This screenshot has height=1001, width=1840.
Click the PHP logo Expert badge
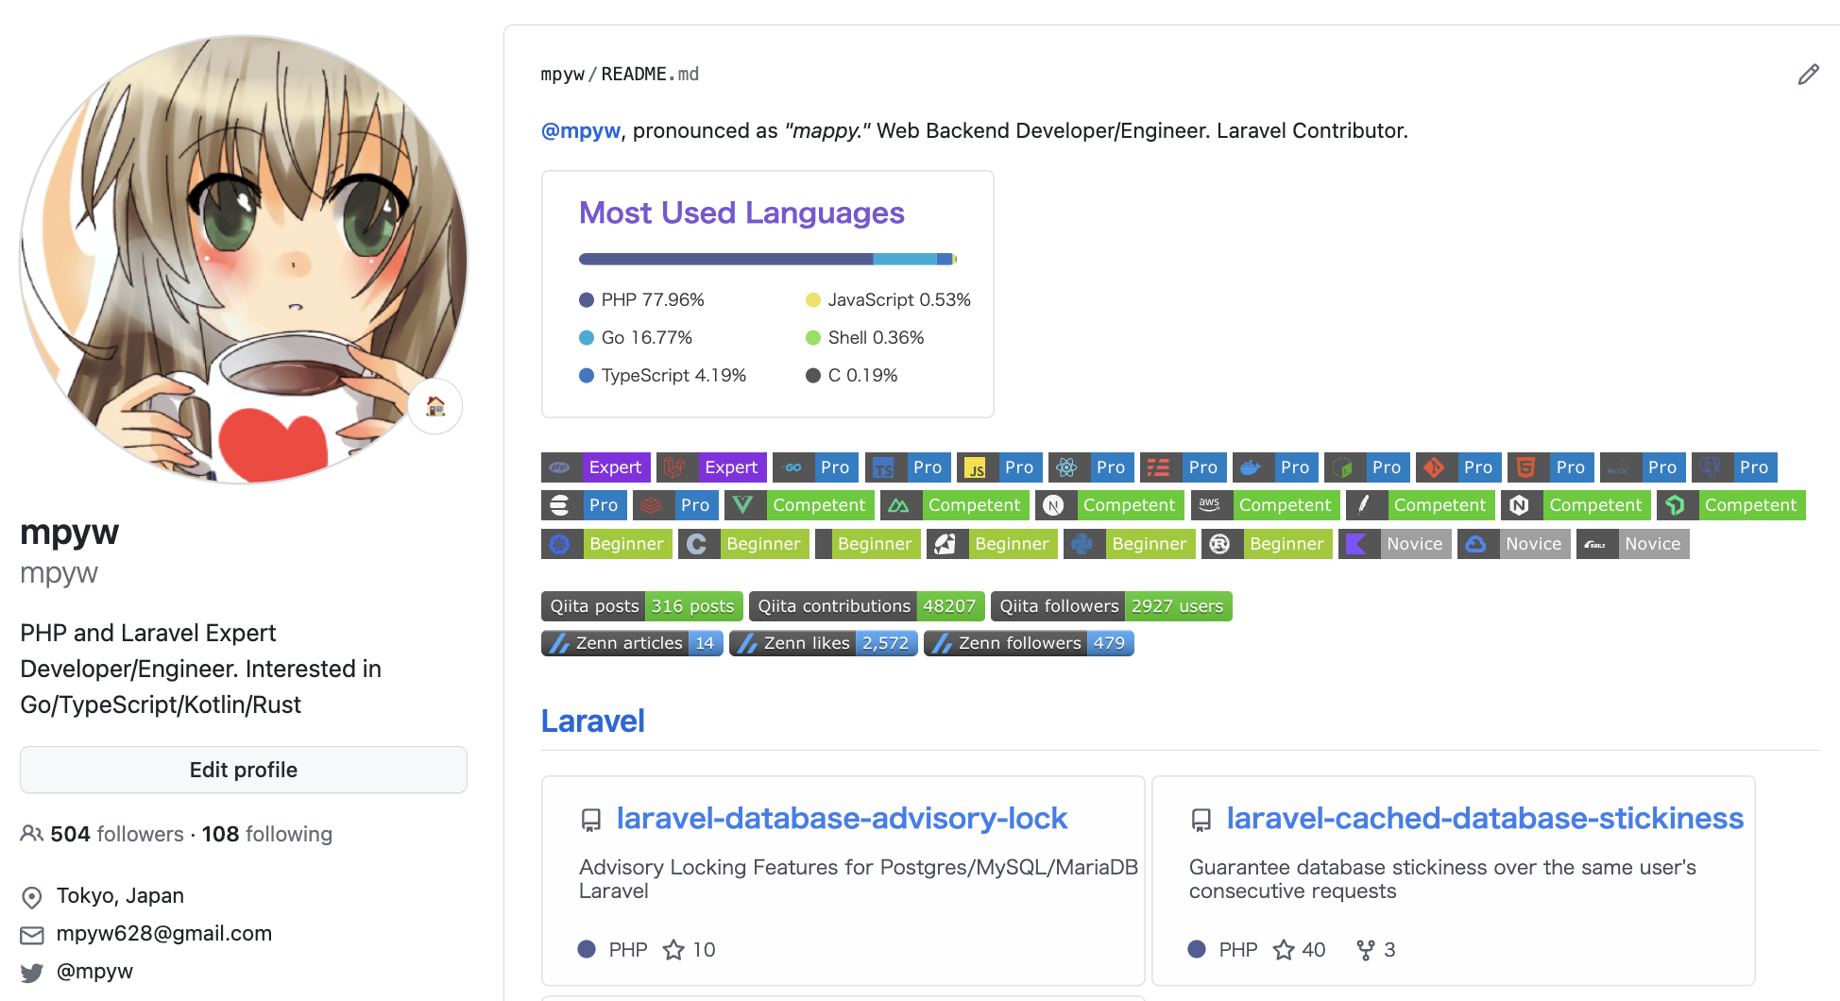pyautogui.click(x=596, y=467)
